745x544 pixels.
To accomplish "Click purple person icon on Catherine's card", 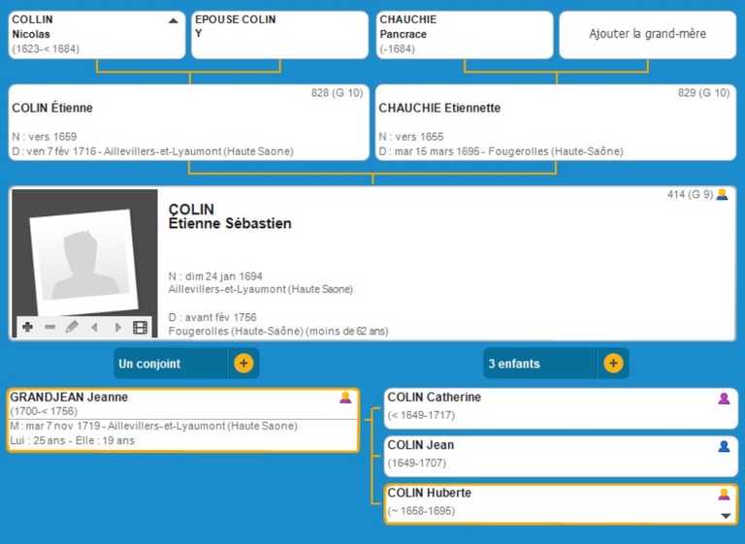I will [x=724, y=399].
